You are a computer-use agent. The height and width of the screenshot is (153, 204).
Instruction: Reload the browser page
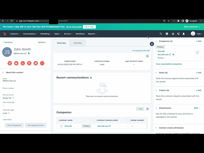tap(11, 21)
